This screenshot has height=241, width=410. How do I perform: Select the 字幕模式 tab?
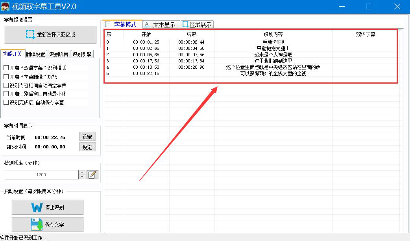[x=122, y=24]
